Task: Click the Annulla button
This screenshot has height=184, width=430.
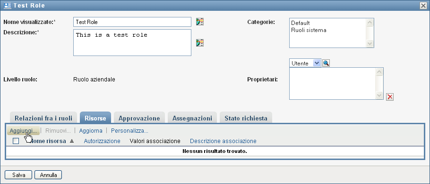Action: click(x=48, y=175)
